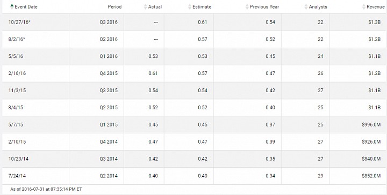Select the 10/27/16 event date cell

pos(19,22)
